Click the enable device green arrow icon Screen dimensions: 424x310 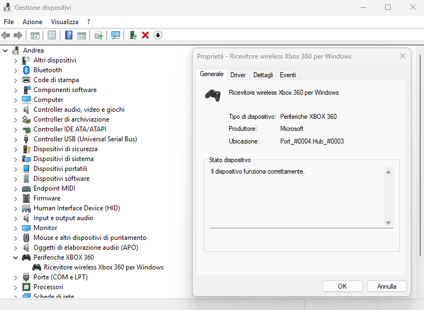pos(133,35)
